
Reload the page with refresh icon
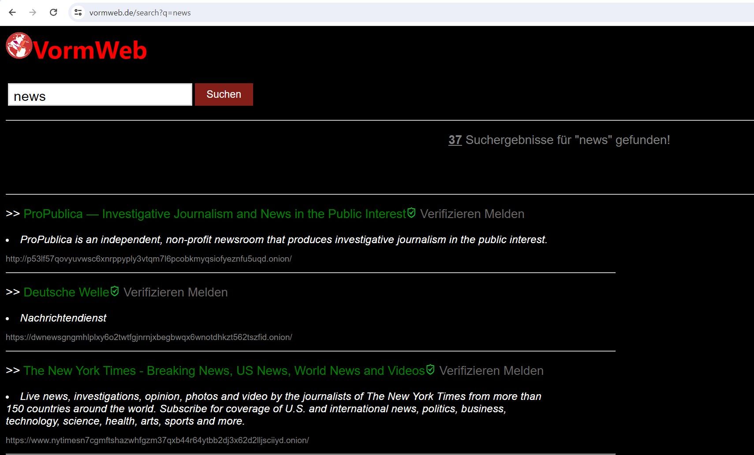coord(53,12)
